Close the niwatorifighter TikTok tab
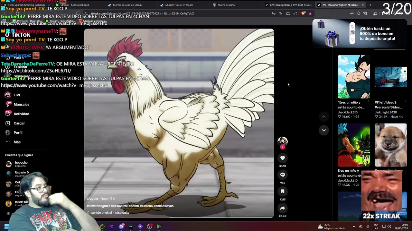Viewport: 412px width, 231px height. (x=362, y=5)
